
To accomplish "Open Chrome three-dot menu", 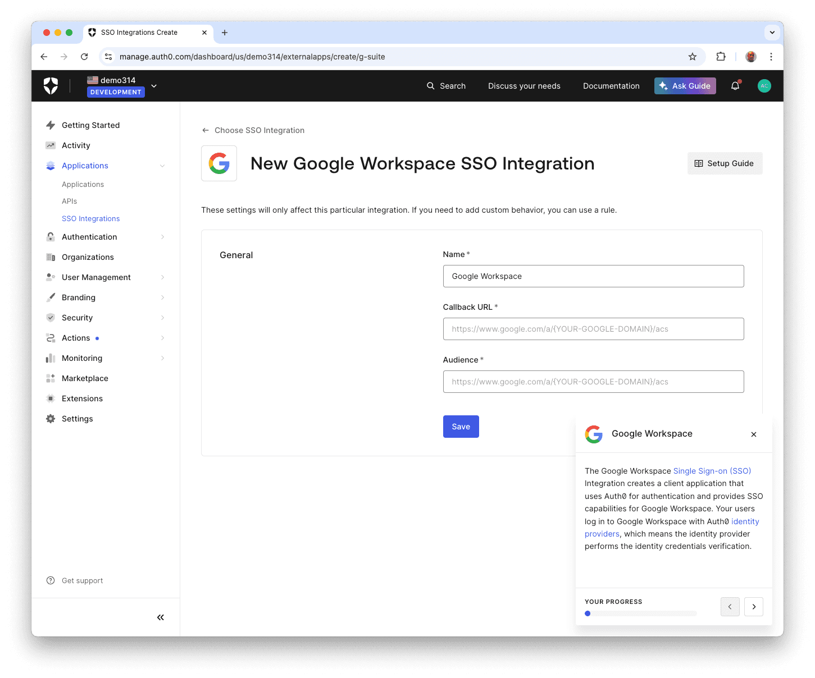I will tap(771, 57).
